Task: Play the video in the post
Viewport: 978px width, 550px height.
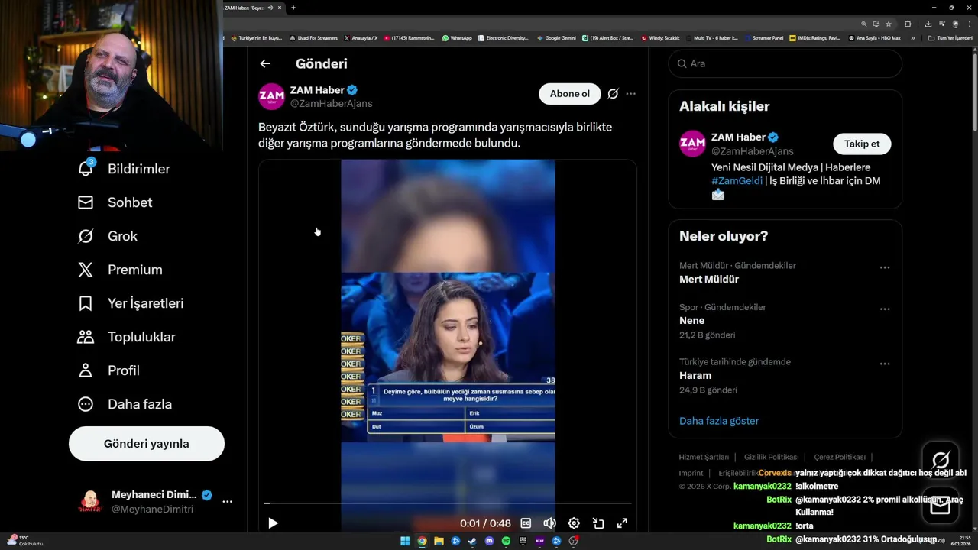Action: click(273, 523)
